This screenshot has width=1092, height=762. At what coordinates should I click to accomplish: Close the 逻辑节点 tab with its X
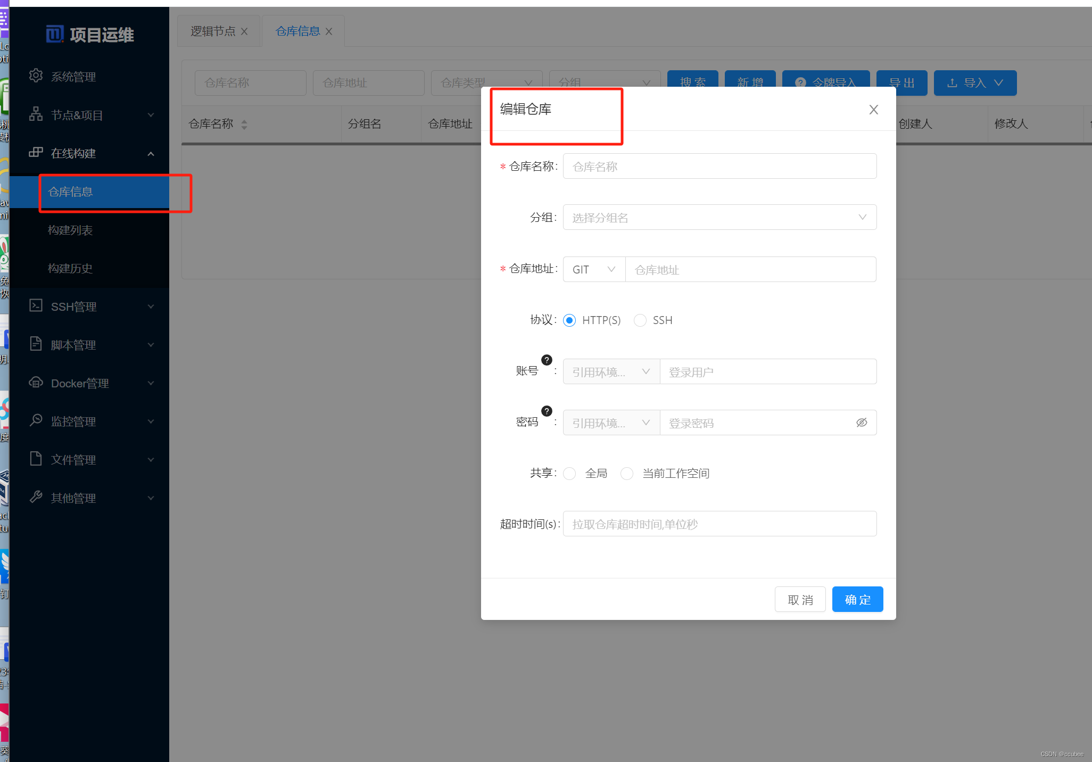244,32
